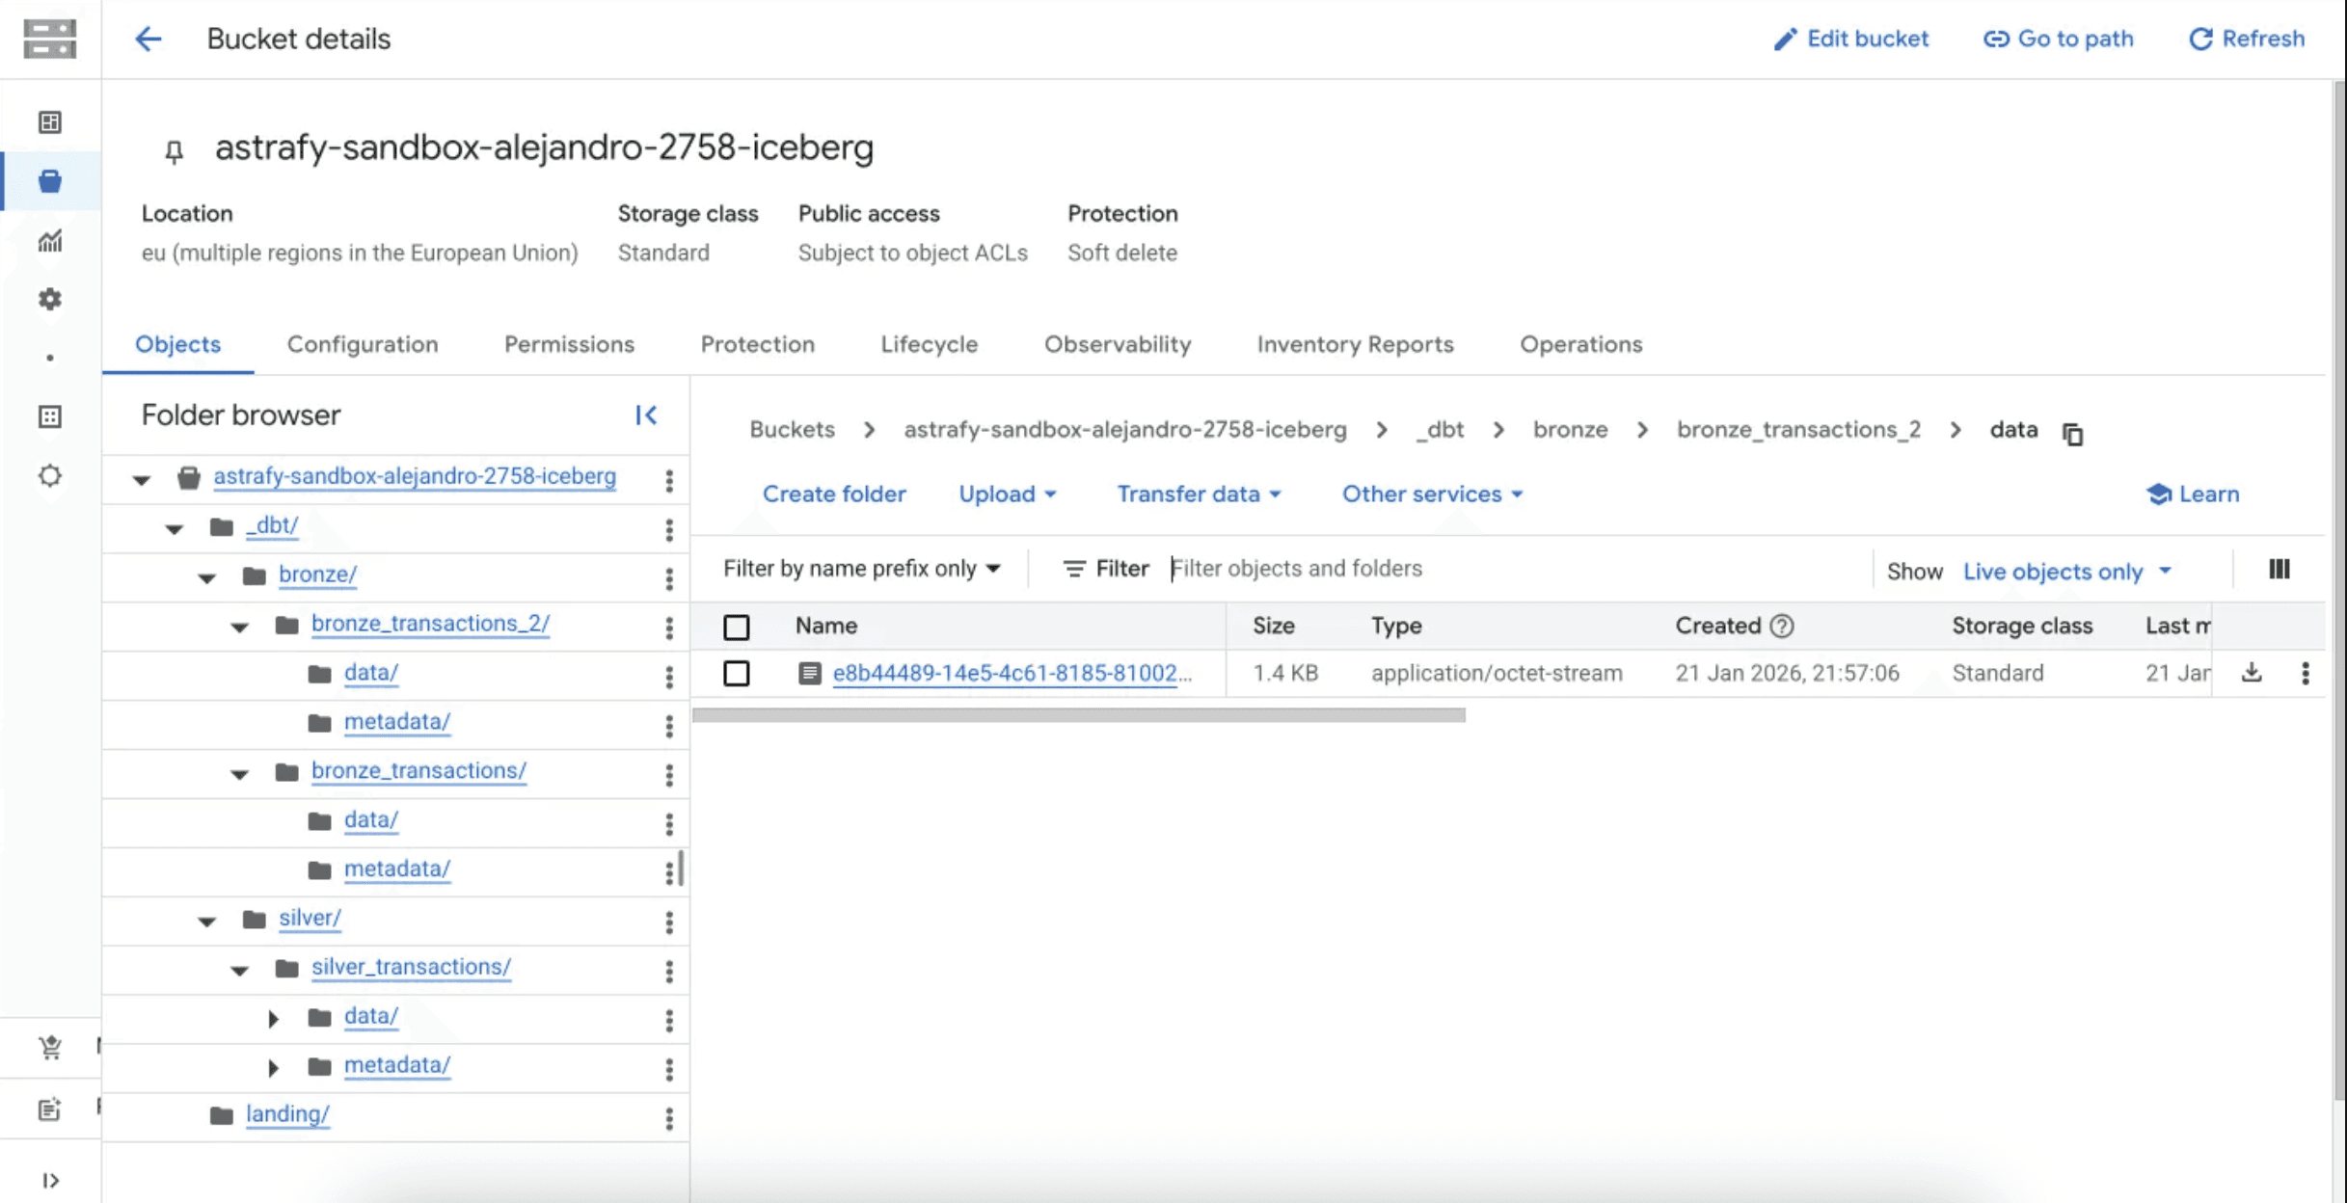The width and height of the screenshot is (2347, 1203).
Task: Toggle the select-all checkbox in header
Action: [737, 627]
